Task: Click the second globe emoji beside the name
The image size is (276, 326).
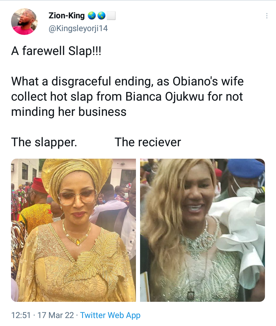Action: [101, 16]
